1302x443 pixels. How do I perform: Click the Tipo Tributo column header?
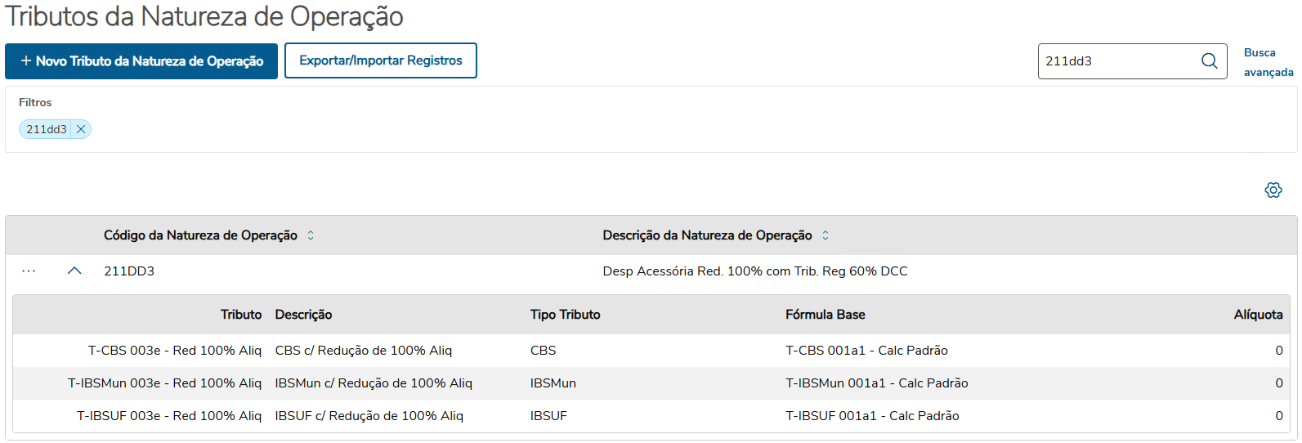(565, 315)
